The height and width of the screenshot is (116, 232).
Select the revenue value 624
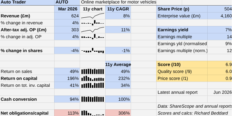click(67, 16)
